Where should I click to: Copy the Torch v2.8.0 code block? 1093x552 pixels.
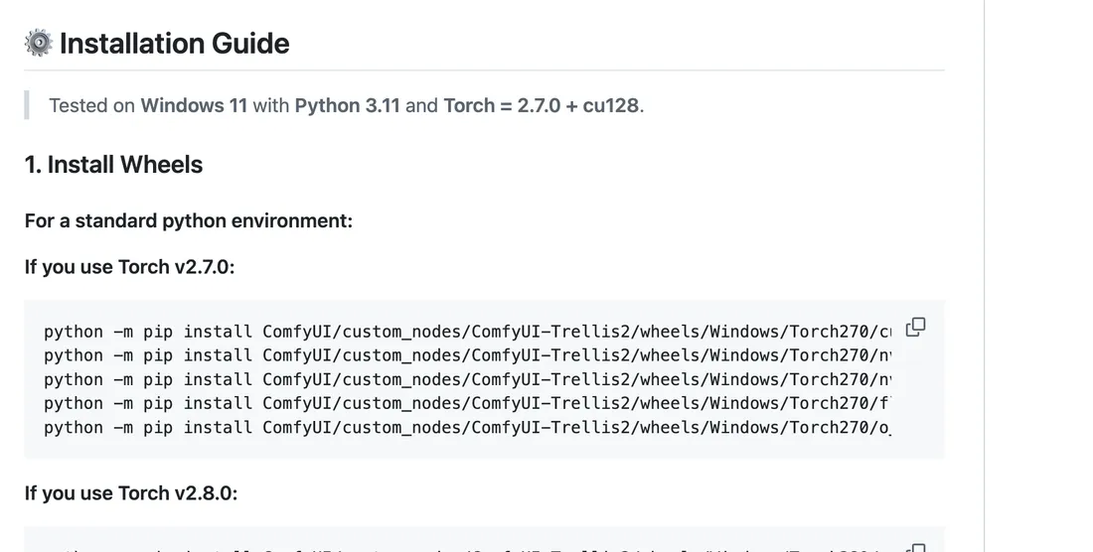915,548
